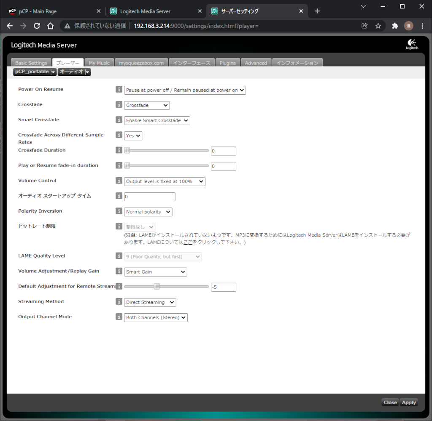Reload the page with browser refresh icon
The width and height of the screenshot is (432, 421).
tap(37, 26)
